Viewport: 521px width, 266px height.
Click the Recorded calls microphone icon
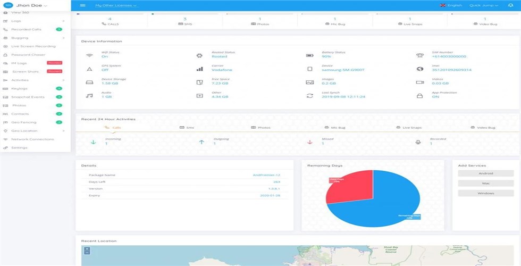click(418, 142)
